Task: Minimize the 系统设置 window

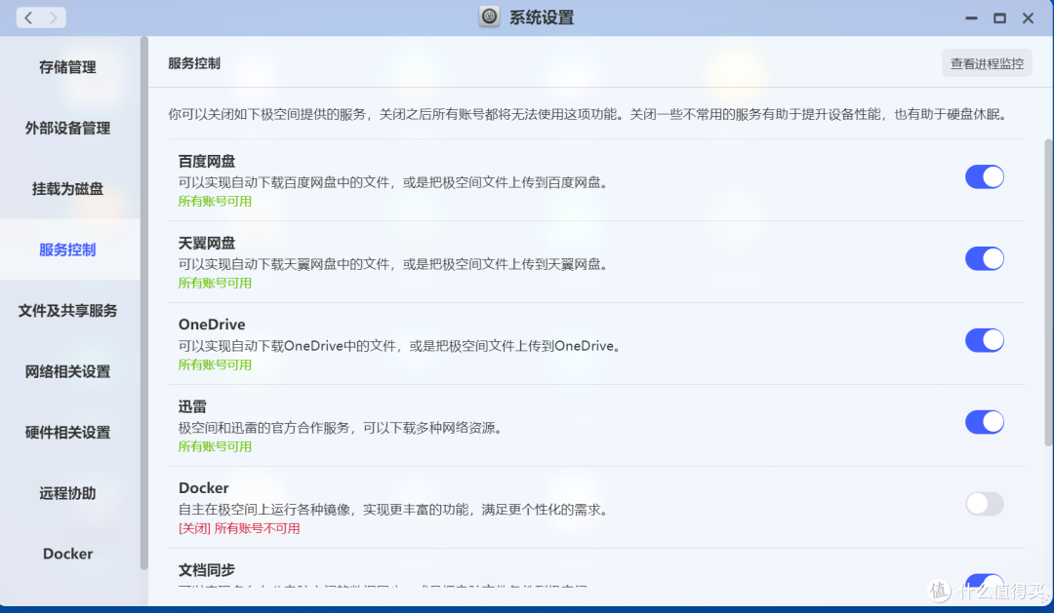Action: coord(971,19)
